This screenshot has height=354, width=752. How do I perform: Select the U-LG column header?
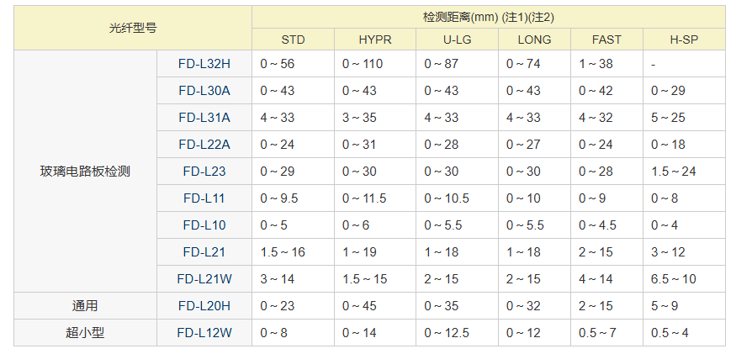(x=457, y=40)
